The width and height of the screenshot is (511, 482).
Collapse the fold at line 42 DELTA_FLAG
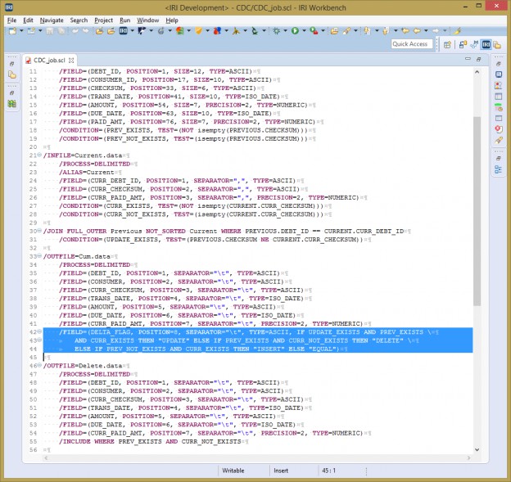[x=39, y=331]
